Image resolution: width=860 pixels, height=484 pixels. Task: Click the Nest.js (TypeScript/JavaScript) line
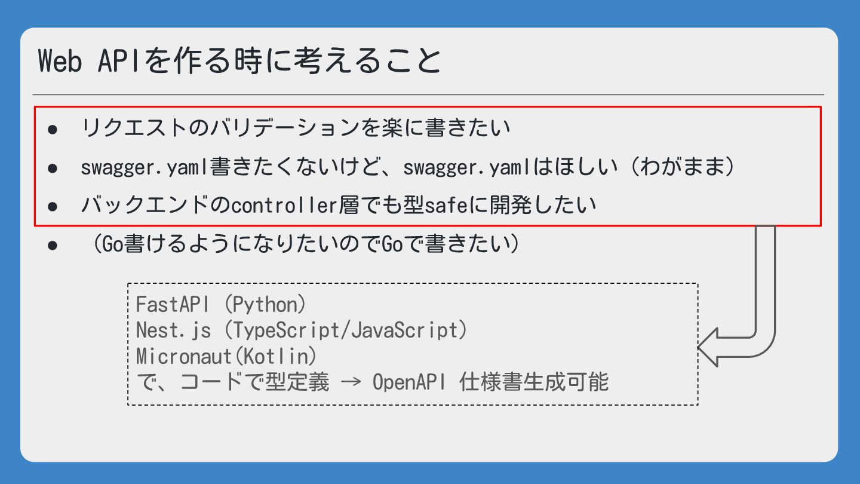pos(301,330)
